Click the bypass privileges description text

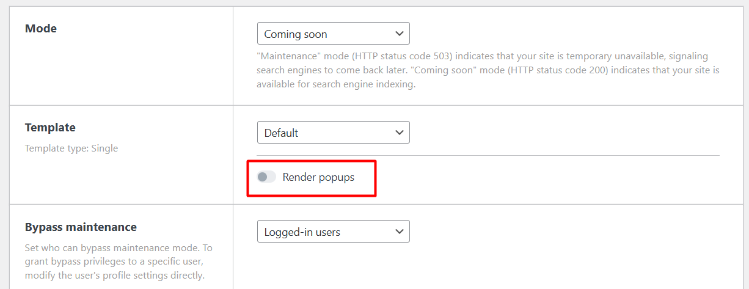pyautogui.click(x=119, y=262)
